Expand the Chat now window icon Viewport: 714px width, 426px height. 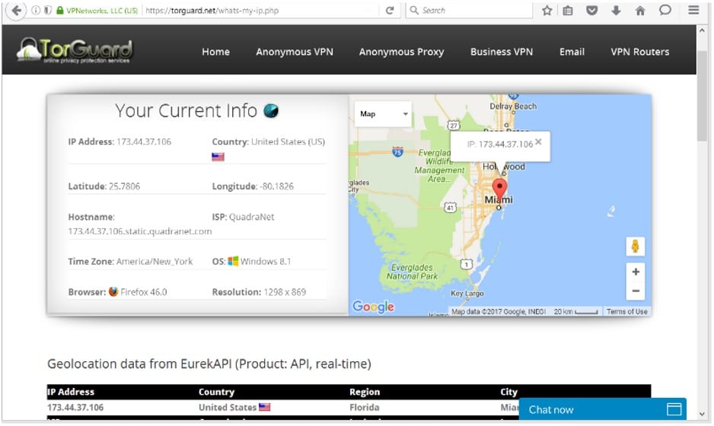point(674,409)
